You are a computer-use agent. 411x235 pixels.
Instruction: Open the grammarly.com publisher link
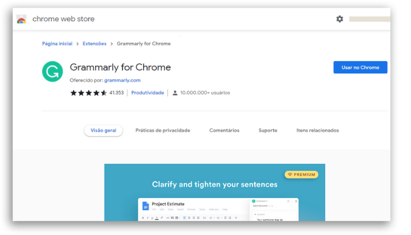click(122, 80)
